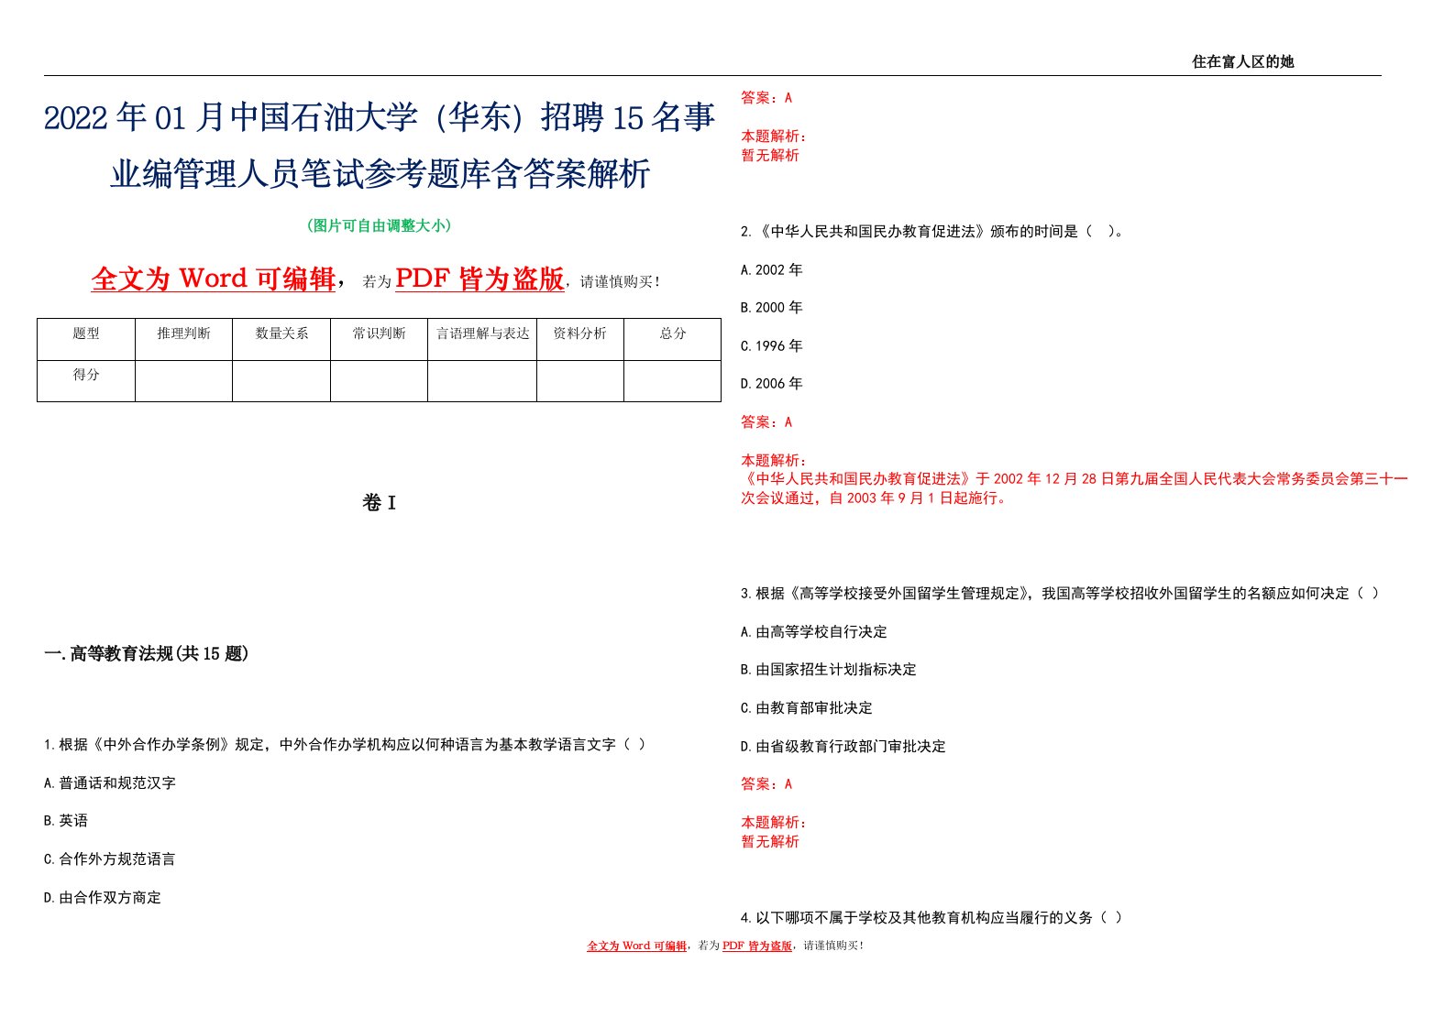1455x1028 pixels.
Task: Click the large red '全文为Word可编辑' text
Action: coord(214,279)
